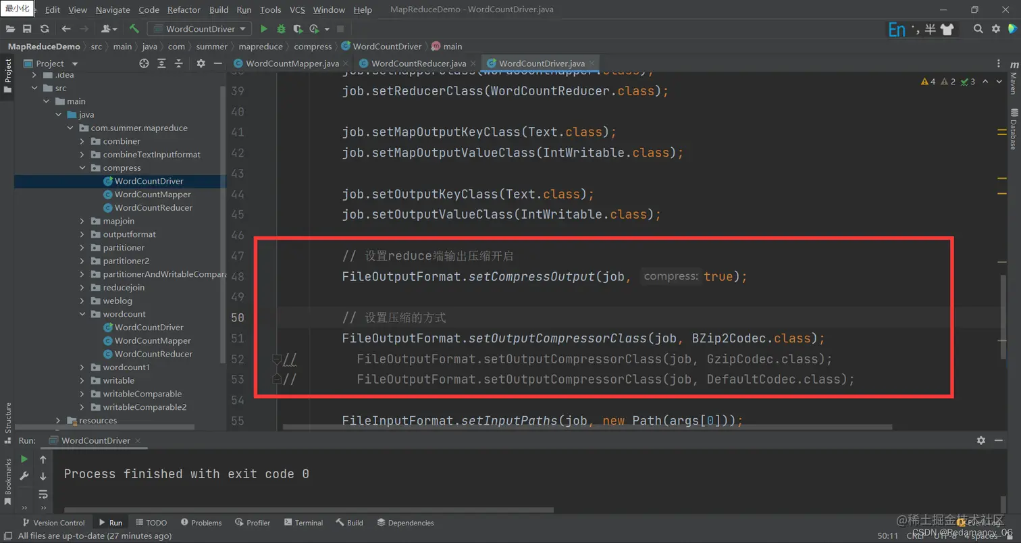
Task: Hide the Project panel with minus icon
Action: pyautogui.click(x=217, y=63)
